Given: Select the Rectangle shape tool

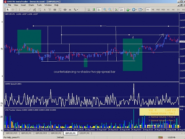Looking at the screenshot, I should [55, 10].
